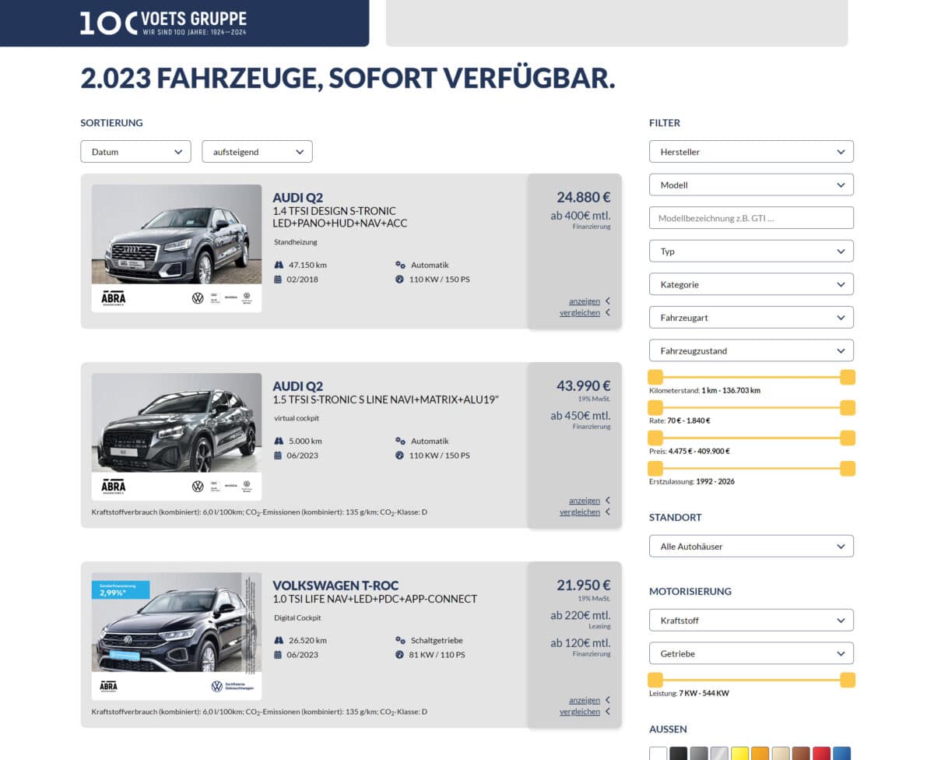Open the Alle Autohäuser location dropdown
Viewport: 934px width, 760px height.
point(751,546)
